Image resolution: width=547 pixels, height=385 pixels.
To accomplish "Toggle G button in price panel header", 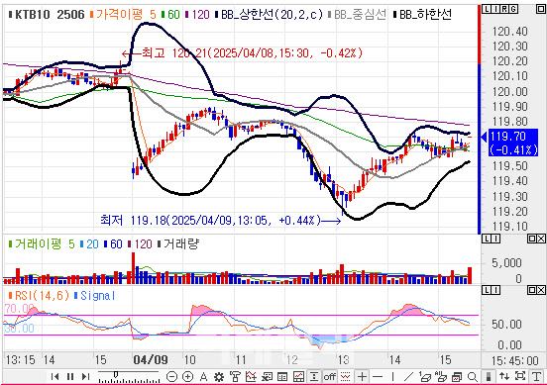I will pos(513,10).
